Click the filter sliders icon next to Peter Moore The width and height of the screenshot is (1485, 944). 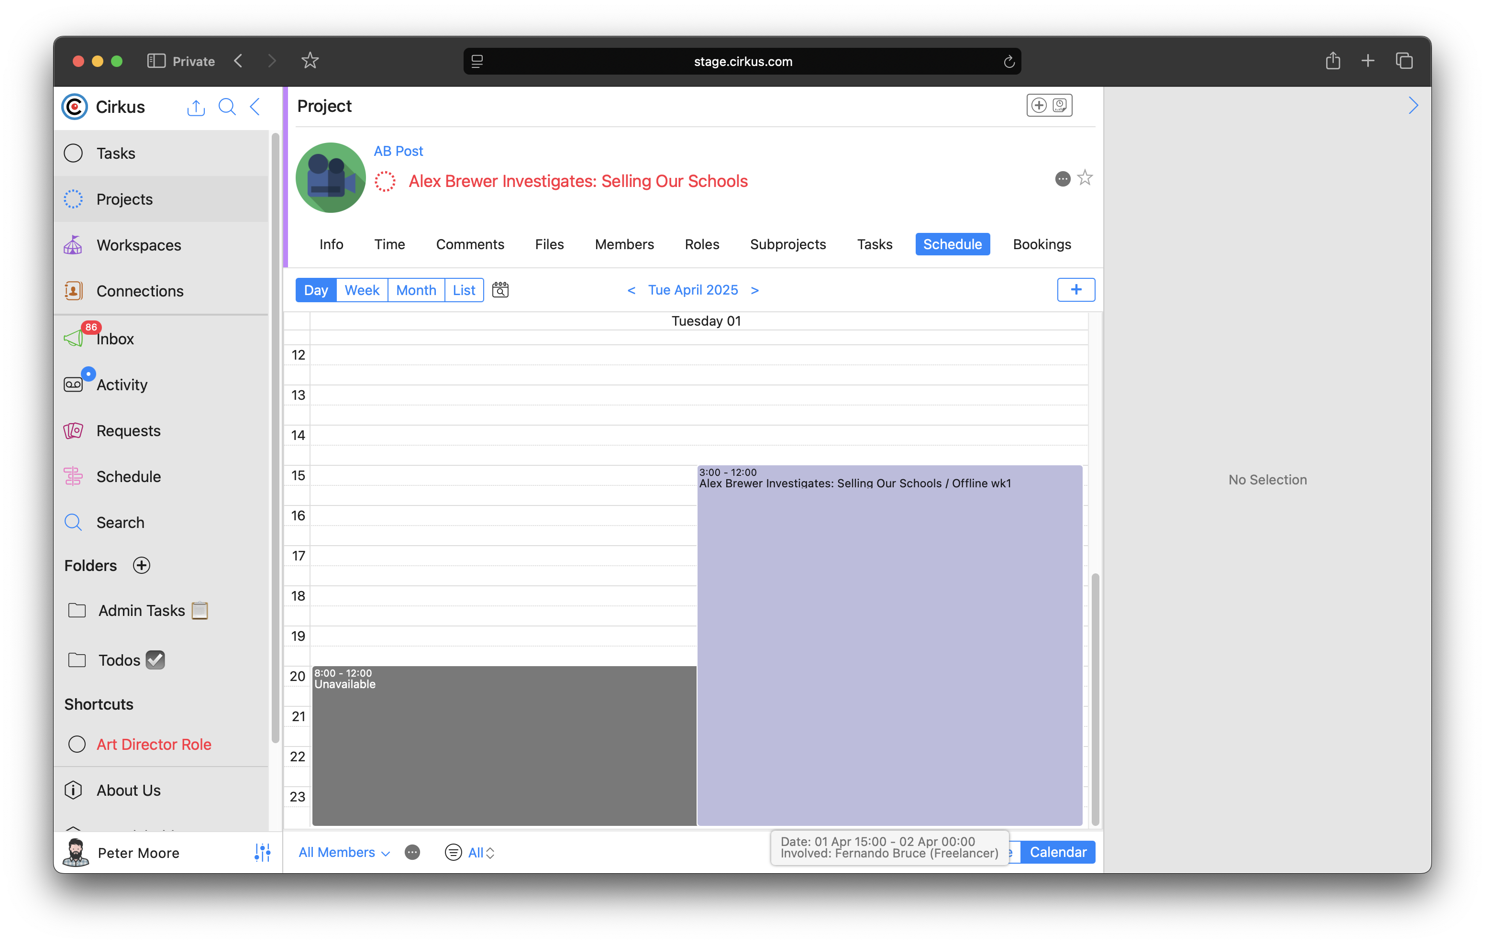click(262, 853)
